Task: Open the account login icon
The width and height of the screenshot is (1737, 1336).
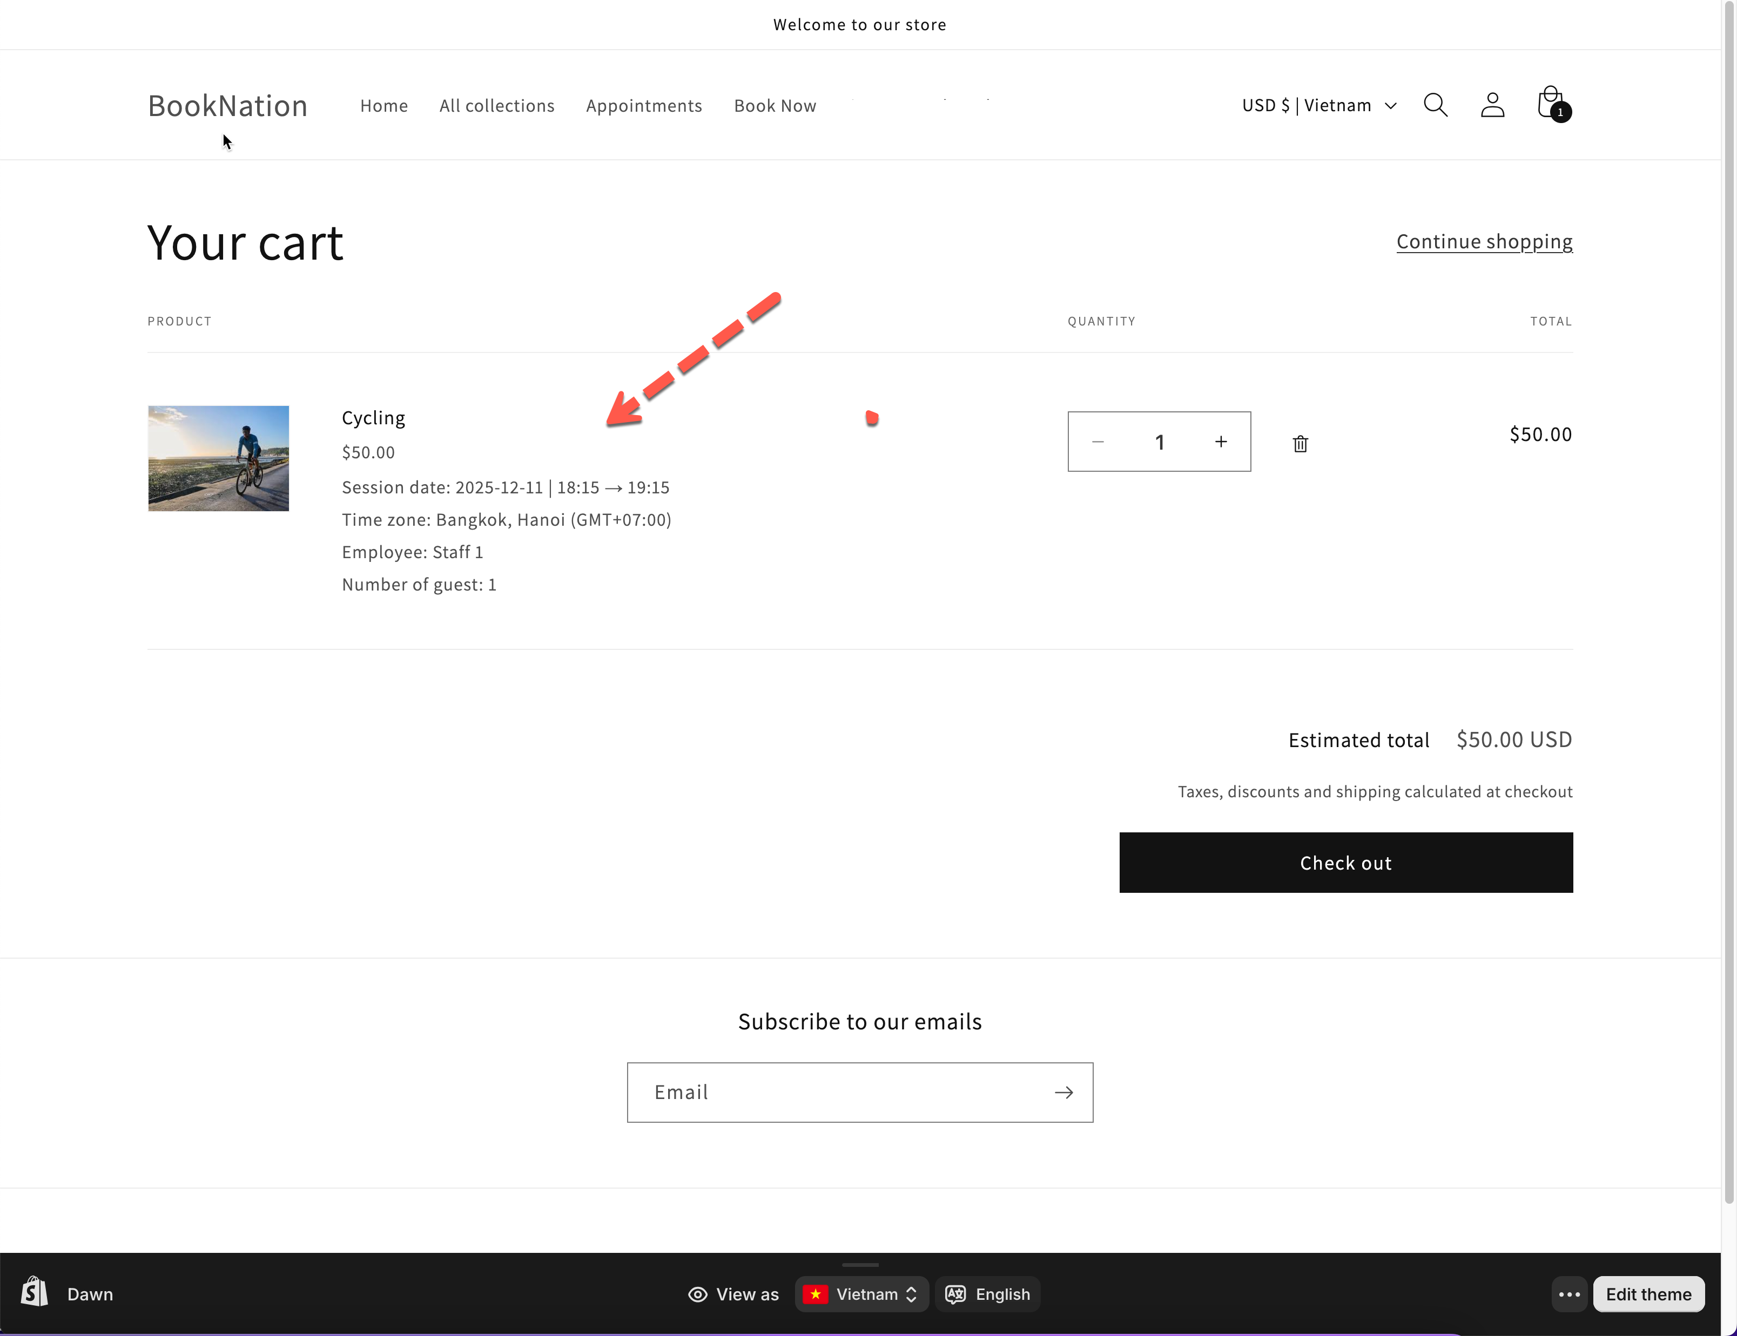Action: coord(1492,105)
